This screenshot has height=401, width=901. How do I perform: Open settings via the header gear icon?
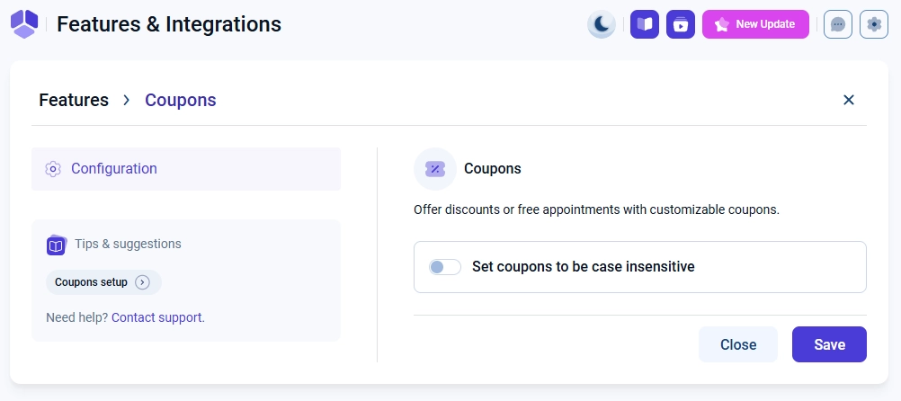pos(874,24)
